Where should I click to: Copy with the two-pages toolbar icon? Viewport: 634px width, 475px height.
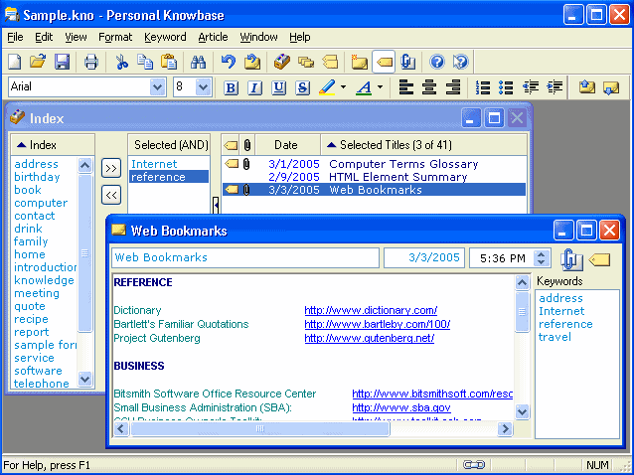click(x=145, y=62)
